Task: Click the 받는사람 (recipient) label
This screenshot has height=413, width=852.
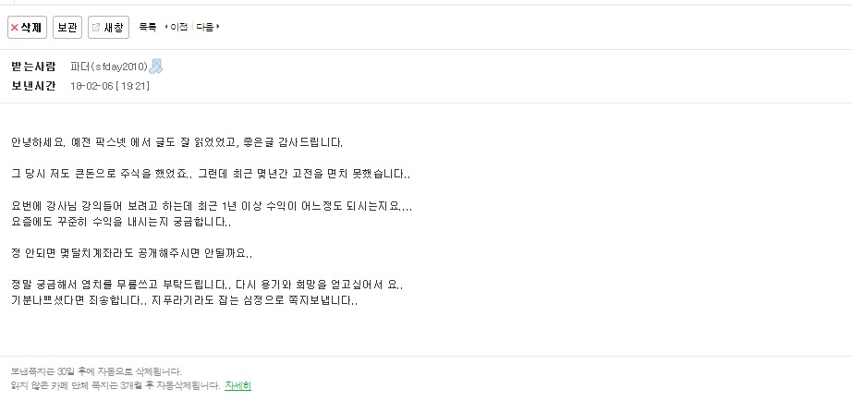Action: (x=33, y=67)
